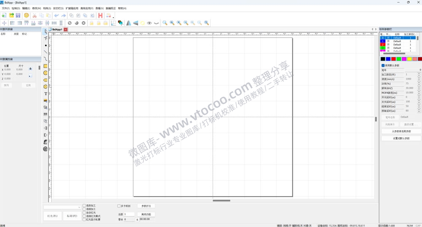Click the 参数(F3) button
The width and height of the screenshot is (422, 227).
tap(146, 206)
